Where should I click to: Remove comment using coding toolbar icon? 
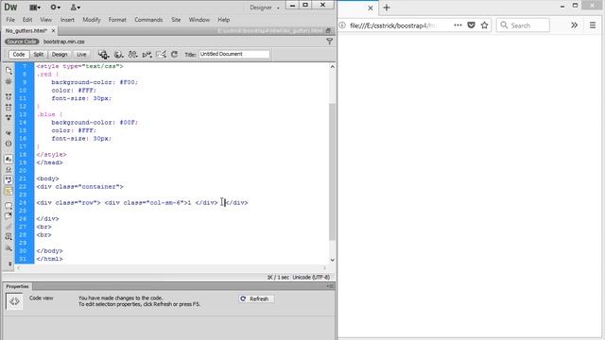click(9, 215)
